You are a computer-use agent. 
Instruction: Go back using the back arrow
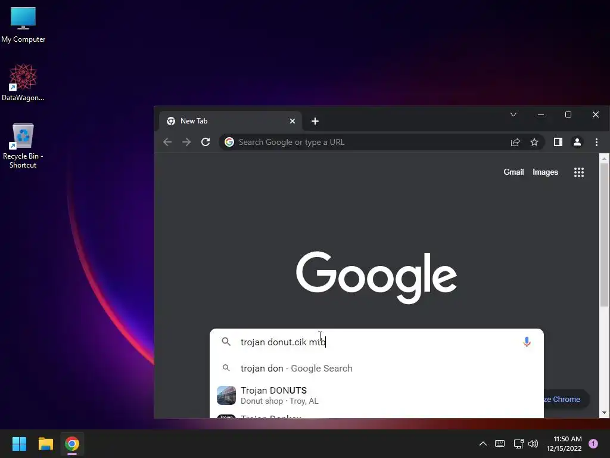click(x=167, y=142)
